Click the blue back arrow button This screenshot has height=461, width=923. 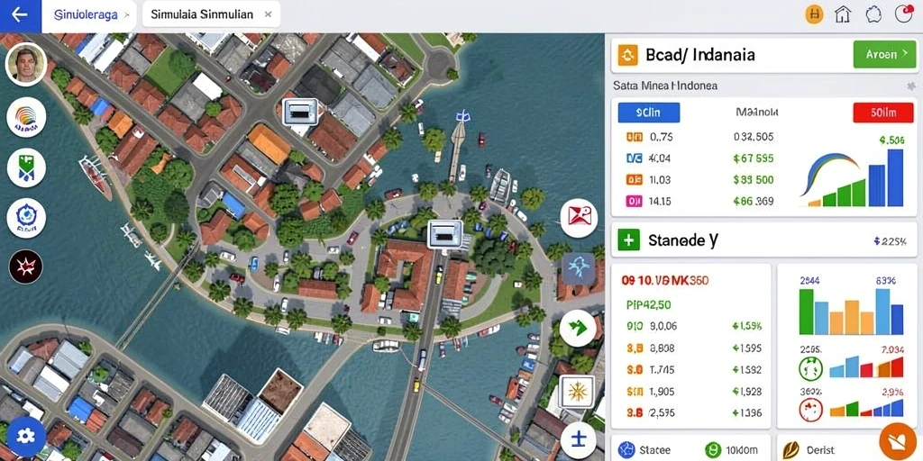20,16
